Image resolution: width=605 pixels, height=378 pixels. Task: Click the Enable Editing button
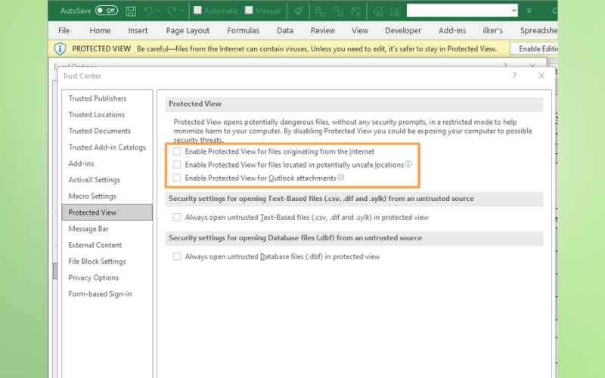coord(534,48)
